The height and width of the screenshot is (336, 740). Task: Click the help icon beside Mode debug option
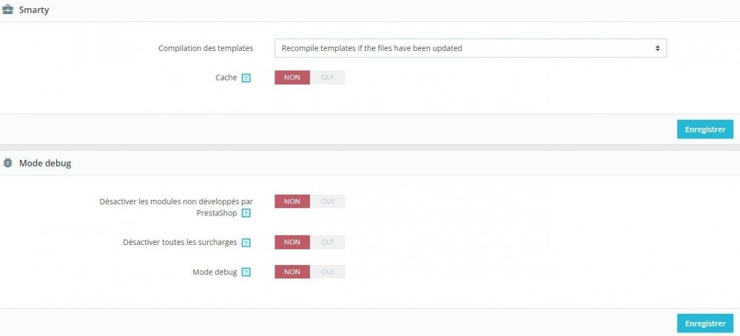pos(246,272)
